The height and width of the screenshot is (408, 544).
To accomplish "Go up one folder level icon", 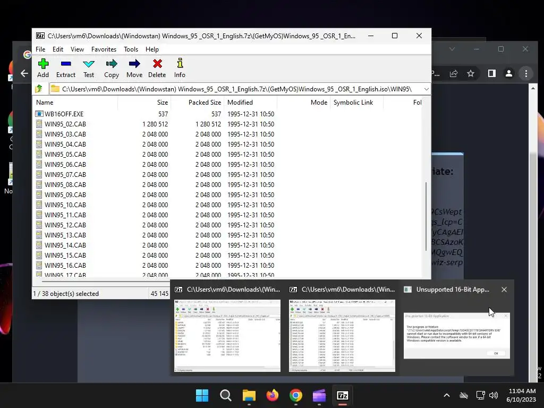I will pos(39,89).
